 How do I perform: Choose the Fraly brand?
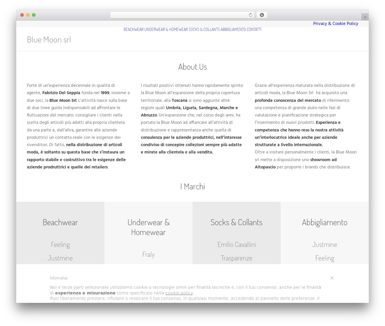[149, 254]
